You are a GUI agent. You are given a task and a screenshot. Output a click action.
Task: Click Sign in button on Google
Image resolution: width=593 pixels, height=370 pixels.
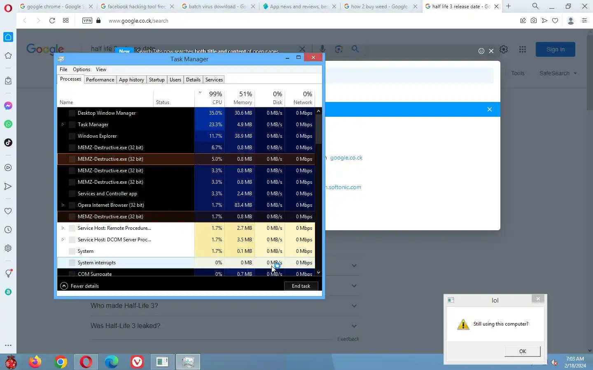click(x=556, y=49)
